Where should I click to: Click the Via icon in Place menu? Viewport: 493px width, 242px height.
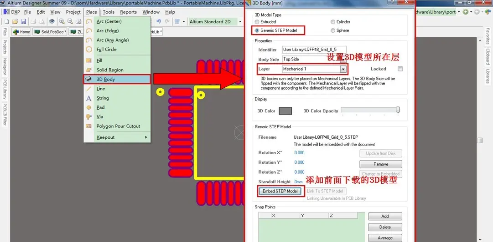89,116
